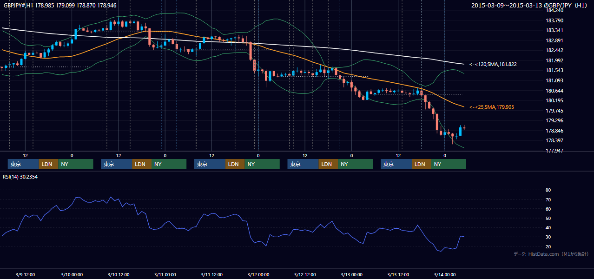
Task: Click the 3/12 12:00 time axis label
Action: tap(305, 274)
